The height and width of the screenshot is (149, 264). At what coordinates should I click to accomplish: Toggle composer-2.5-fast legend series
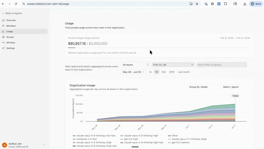(85, 139)
